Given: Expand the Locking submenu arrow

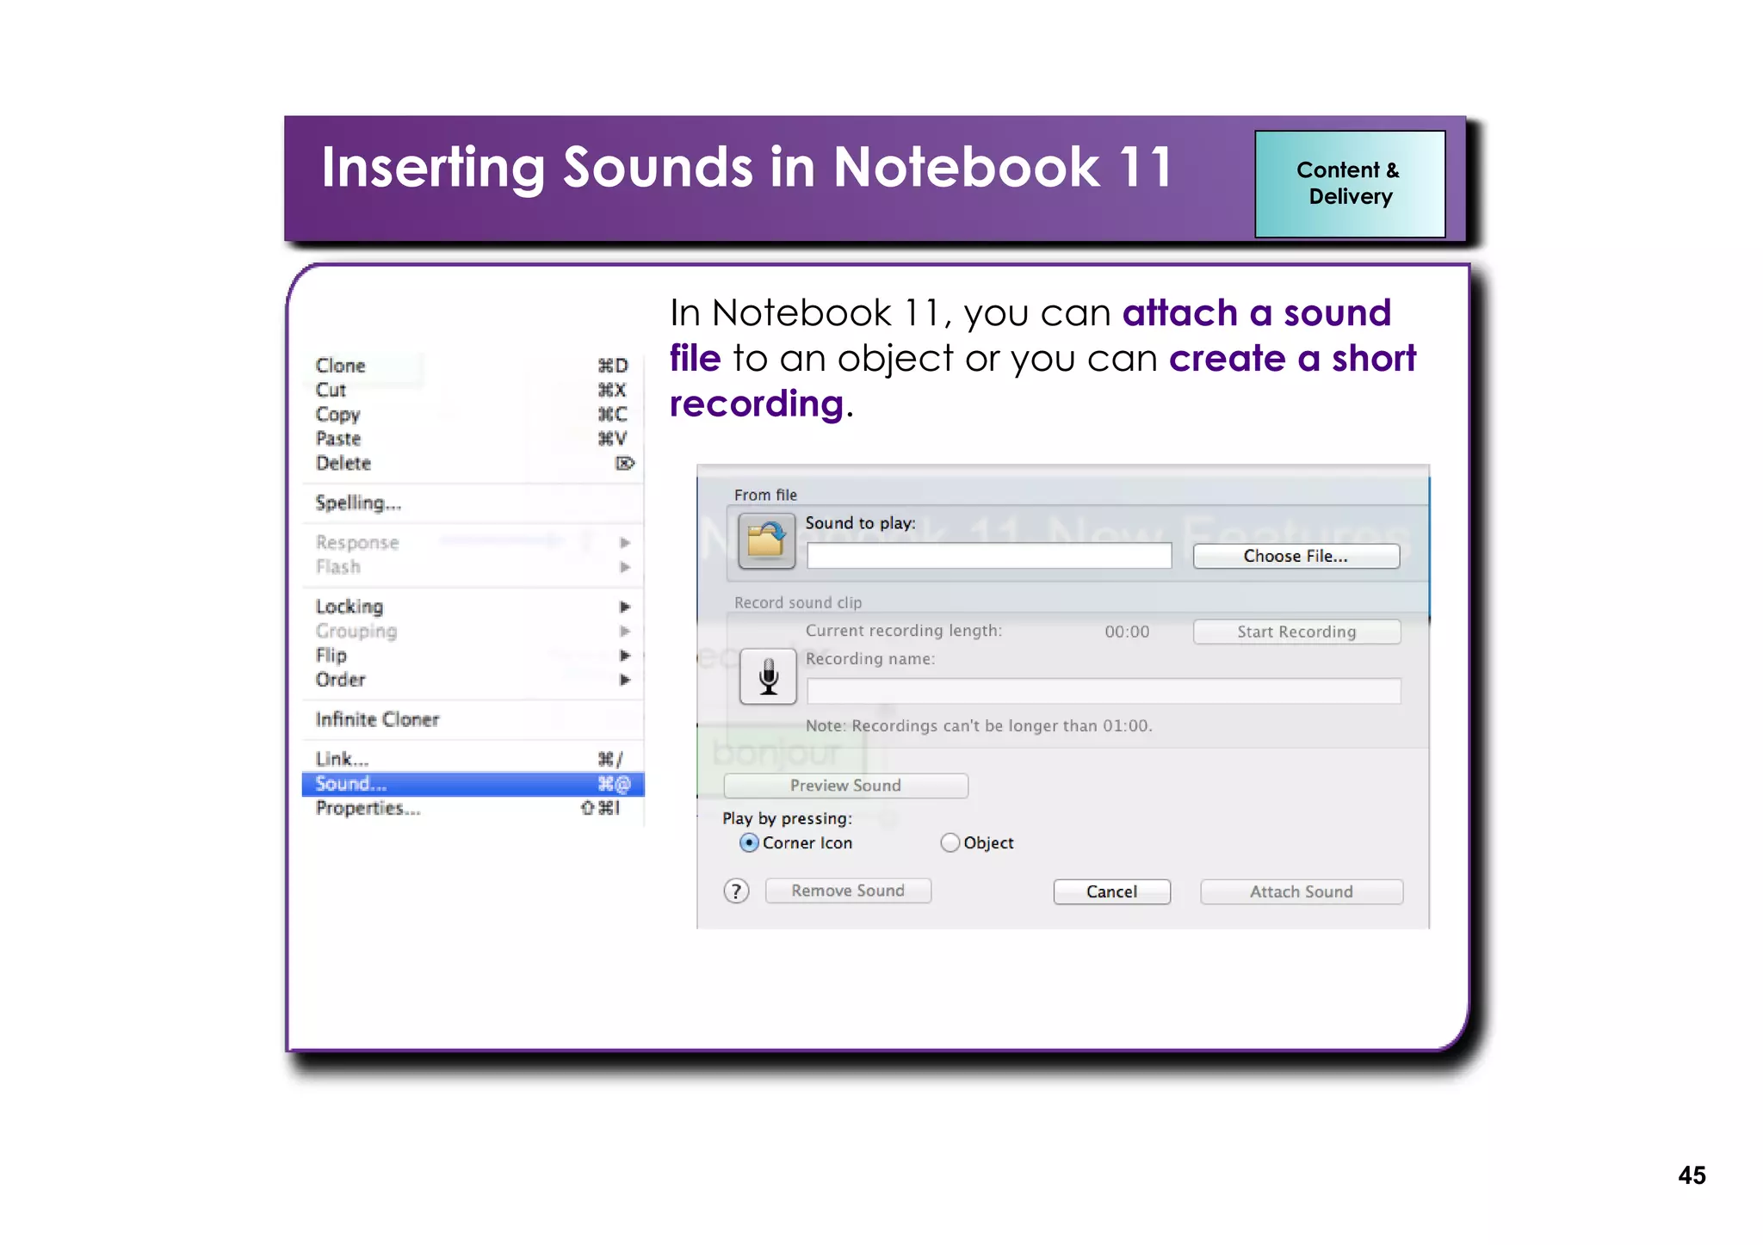Looking at the screenshot, I should tap(625, 607).
